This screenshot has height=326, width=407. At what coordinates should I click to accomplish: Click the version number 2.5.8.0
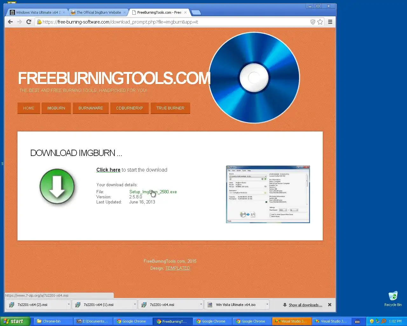tap(136, 197)
